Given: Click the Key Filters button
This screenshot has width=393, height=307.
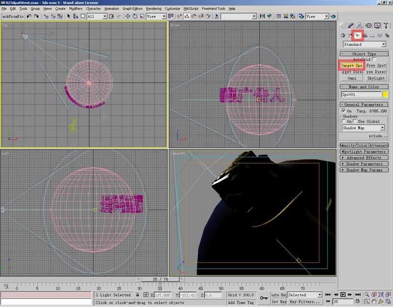Looking at the screenshot, I should point(305,302).
